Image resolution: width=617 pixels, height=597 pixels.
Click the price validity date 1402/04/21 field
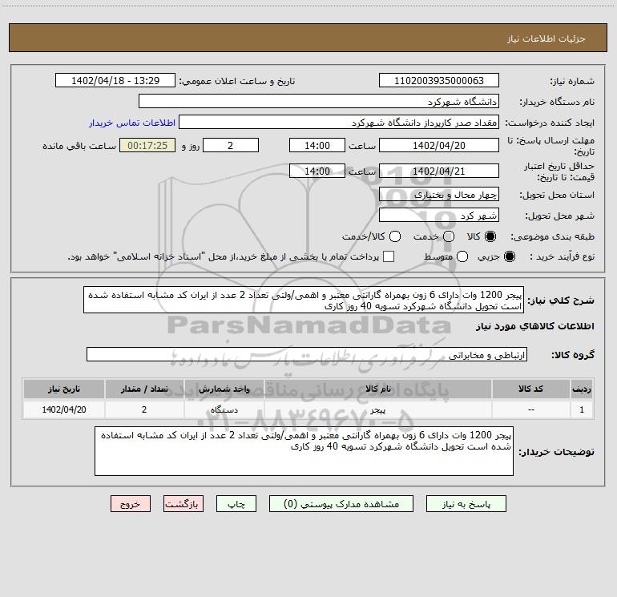click(x=439, y=171)
